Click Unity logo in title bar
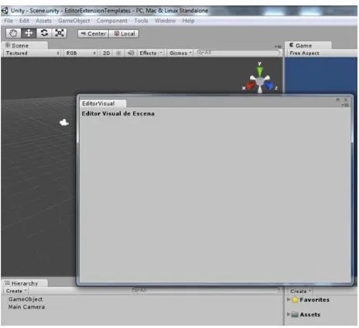The height and width of the screenshot is (328, 359). [x=5, y=11]
